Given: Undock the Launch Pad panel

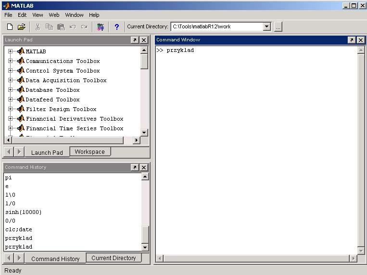Looking at the screenshot, I should point(135,40).
